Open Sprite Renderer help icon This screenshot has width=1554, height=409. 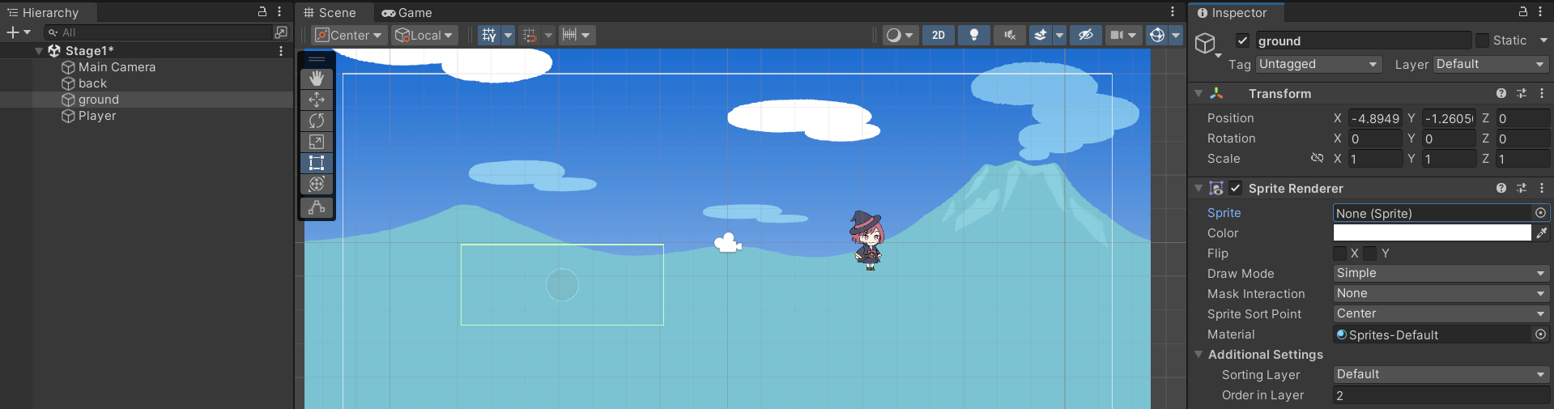[1501, 188]
